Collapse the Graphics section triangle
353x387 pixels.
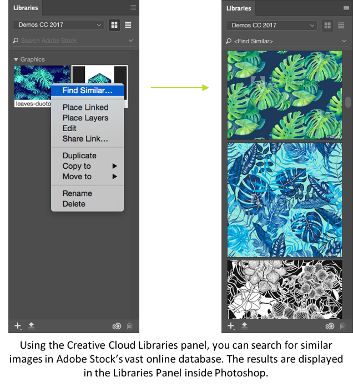tap(16, 59)
